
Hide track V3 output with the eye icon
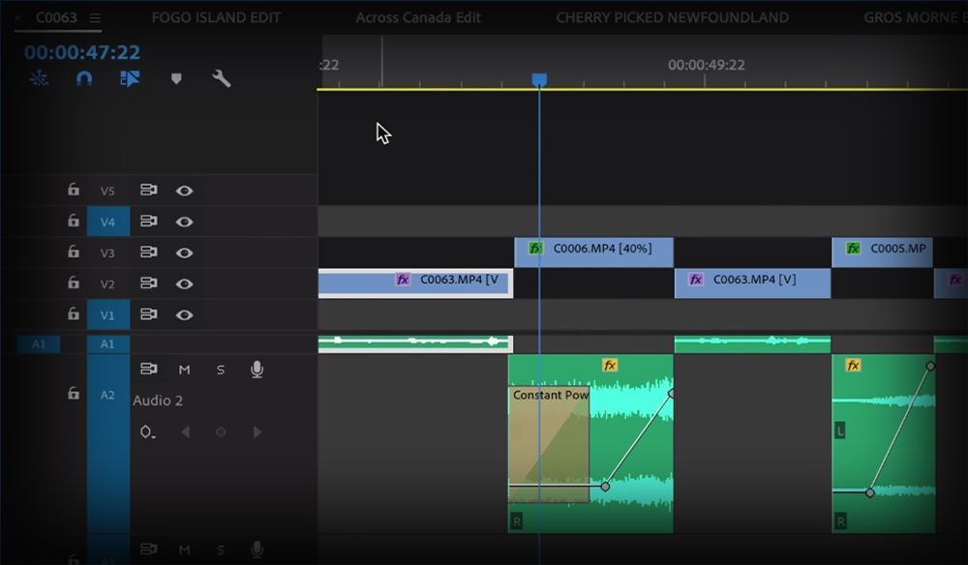(x=184, y=252)
